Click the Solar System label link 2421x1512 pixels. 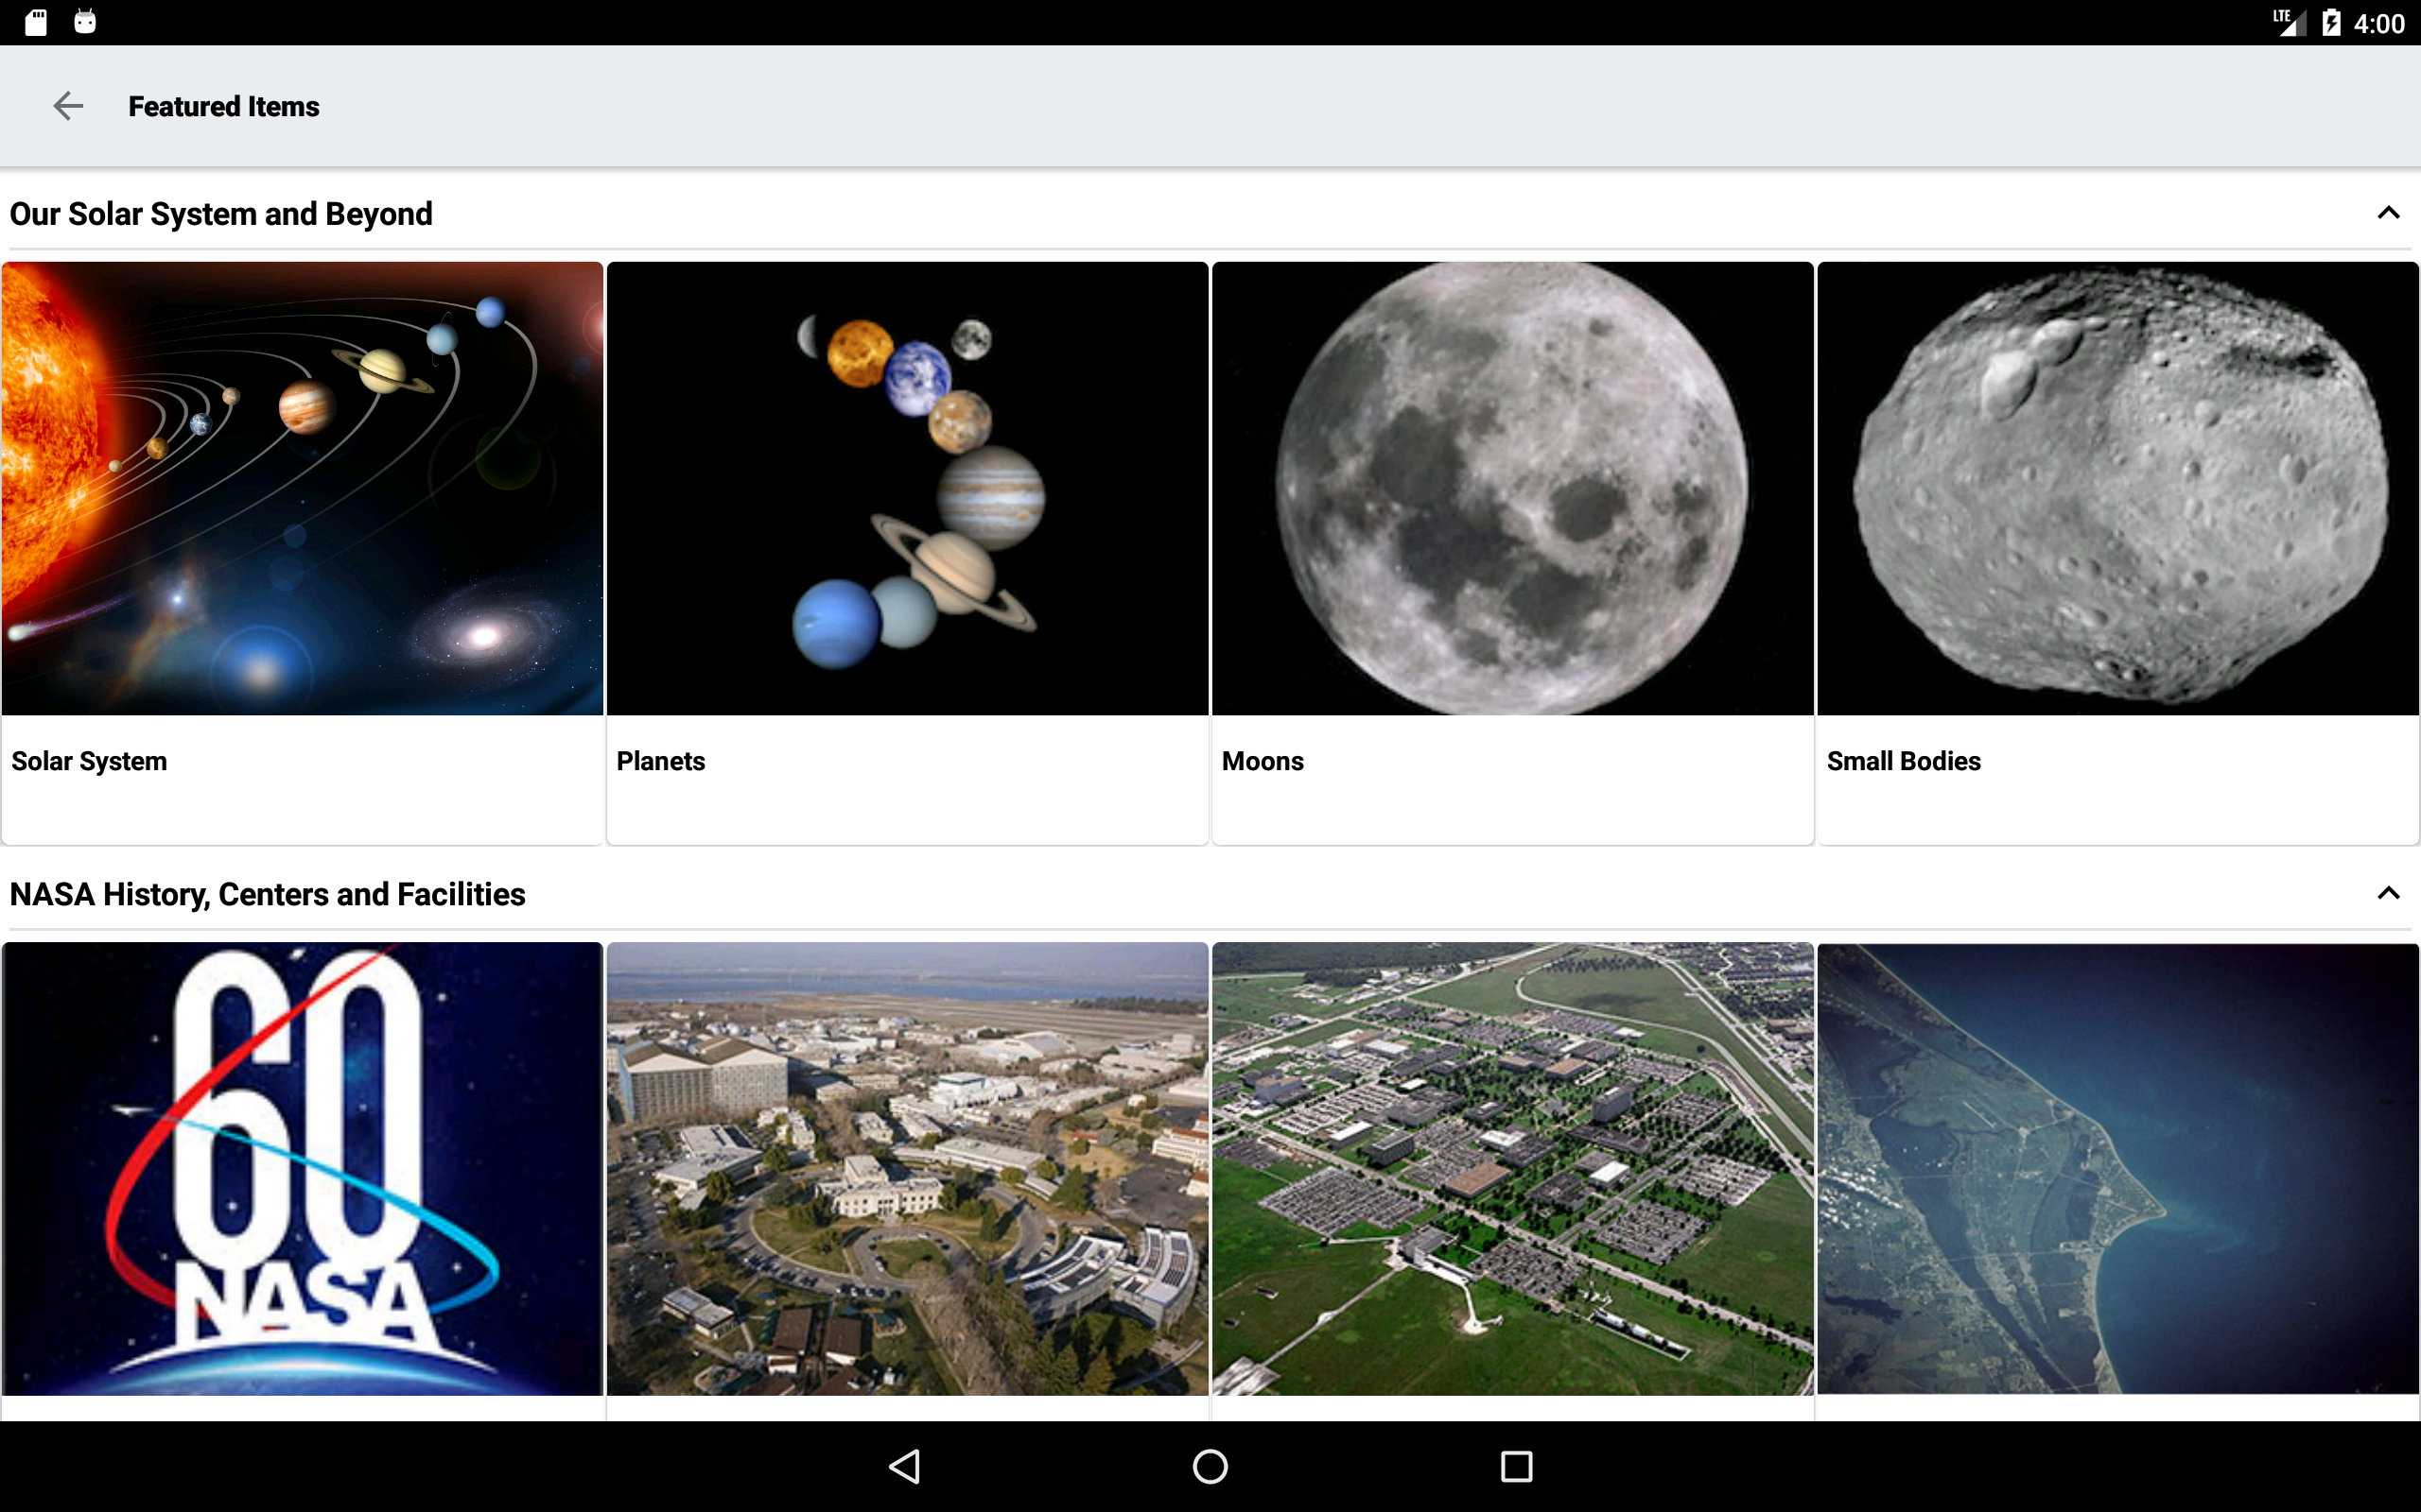pyautogui.click(x=88, y=760)
